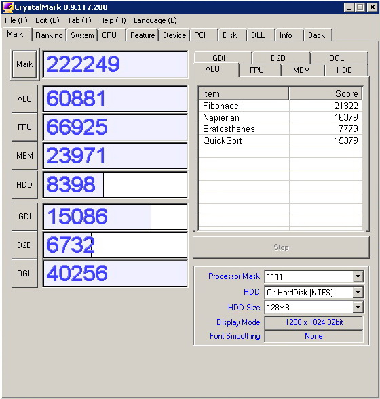Click the QuickSort score 15379

click(346, 140)
